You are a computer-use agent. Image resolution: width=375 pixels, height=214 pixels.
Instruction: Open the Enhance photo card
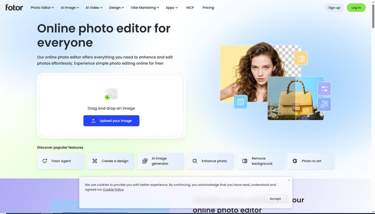(211, 161)
